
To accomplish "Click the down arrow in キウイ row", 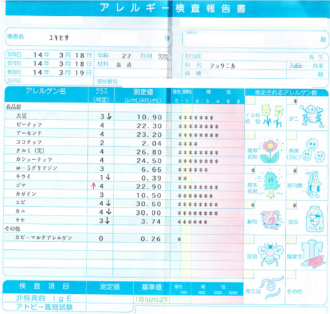I will coord(108,177).
